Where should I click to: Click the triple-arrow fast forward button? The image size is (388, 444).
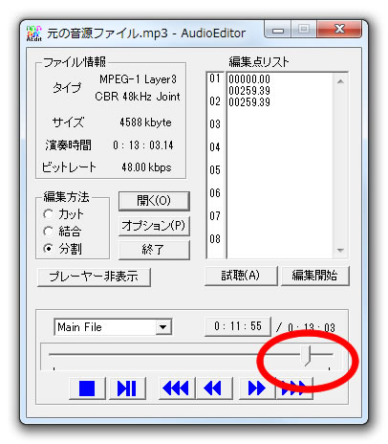pyautogui.click(x=294, y=388)
